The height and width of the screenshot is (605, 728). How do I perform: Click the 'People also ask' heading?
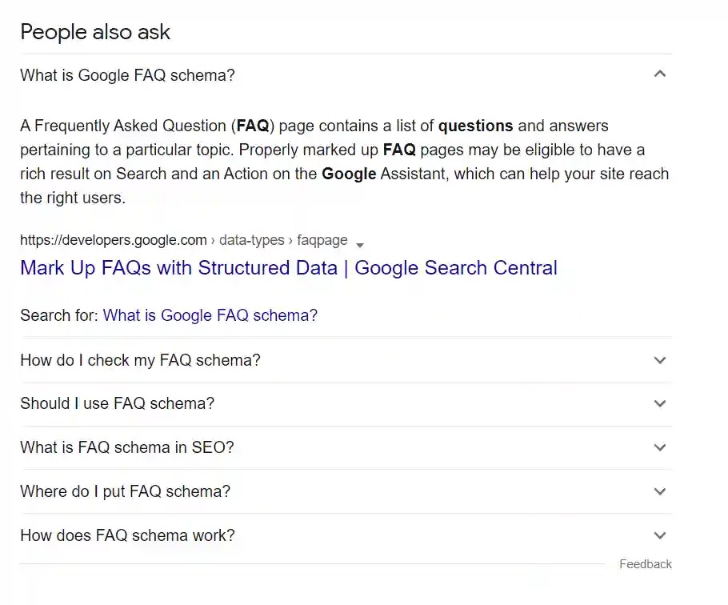[x=95, y=32]
